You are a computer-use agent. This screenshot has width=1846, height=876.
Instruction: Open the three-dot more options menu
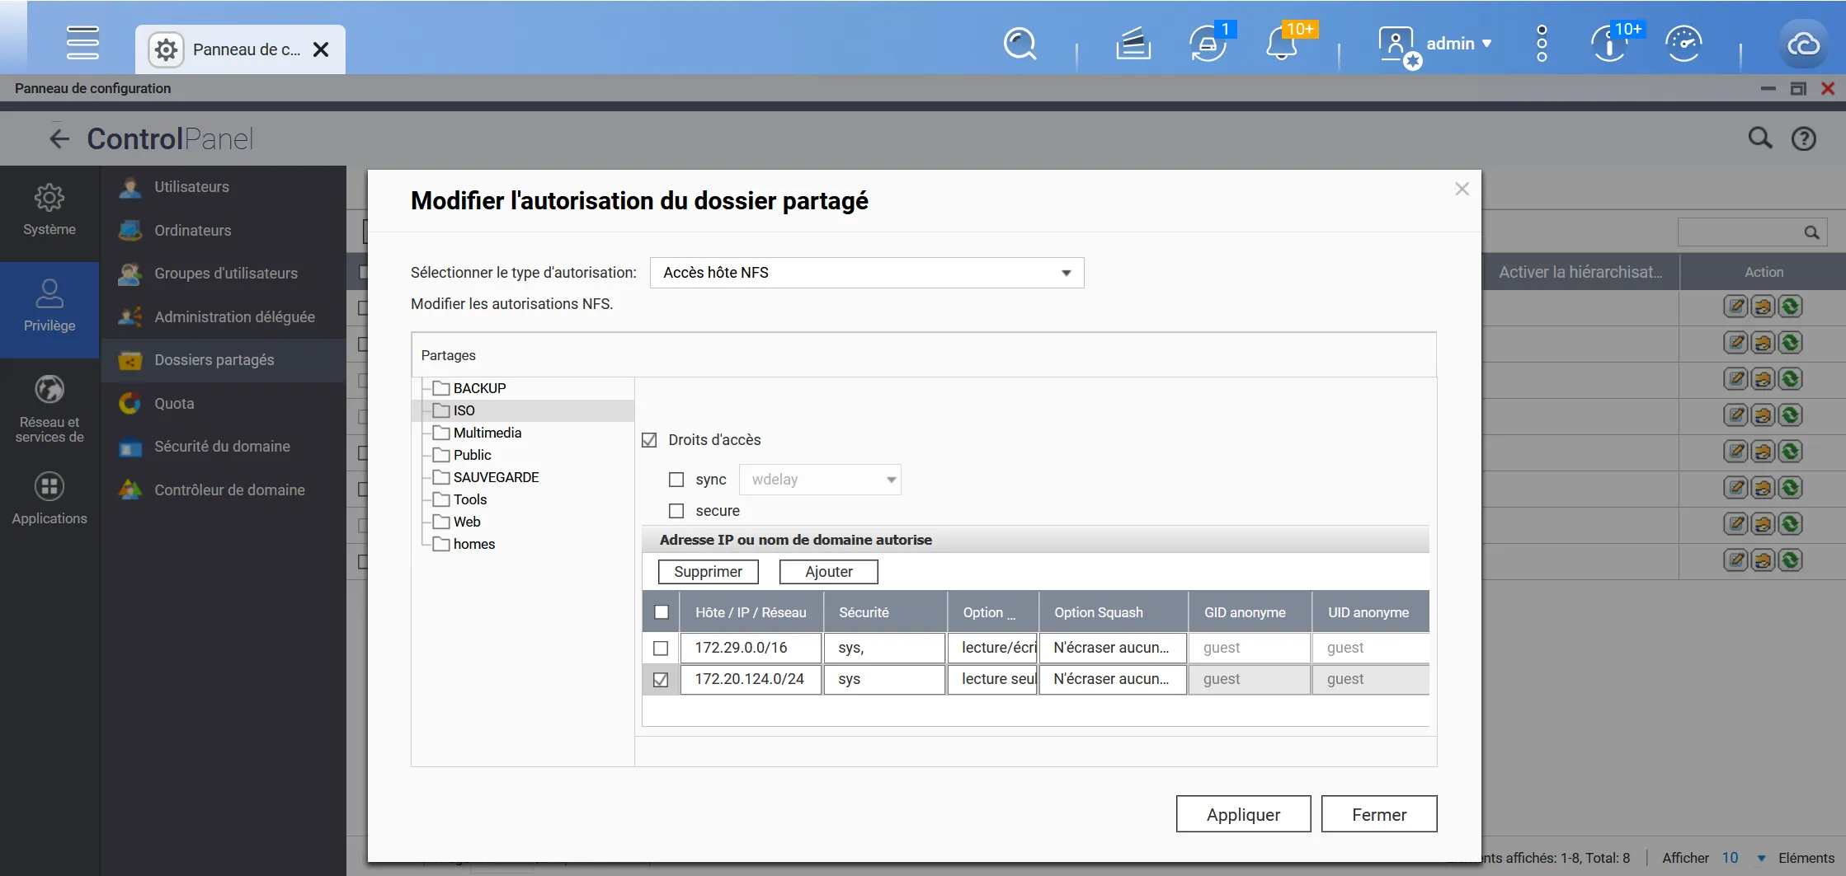pos(1542,44)
